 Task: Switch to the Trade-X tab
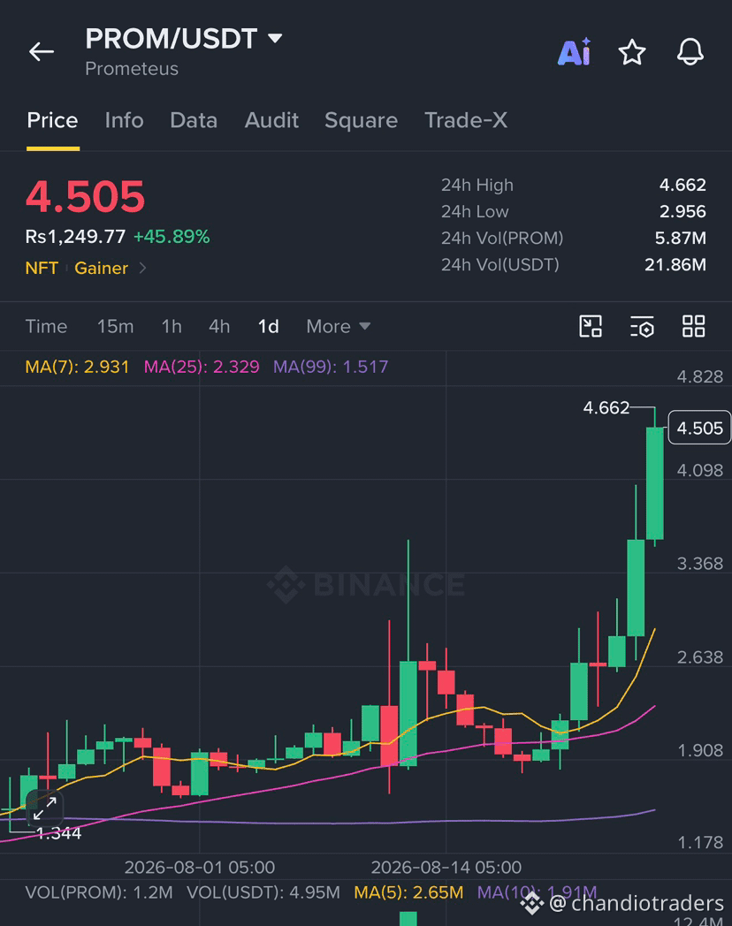466,120
